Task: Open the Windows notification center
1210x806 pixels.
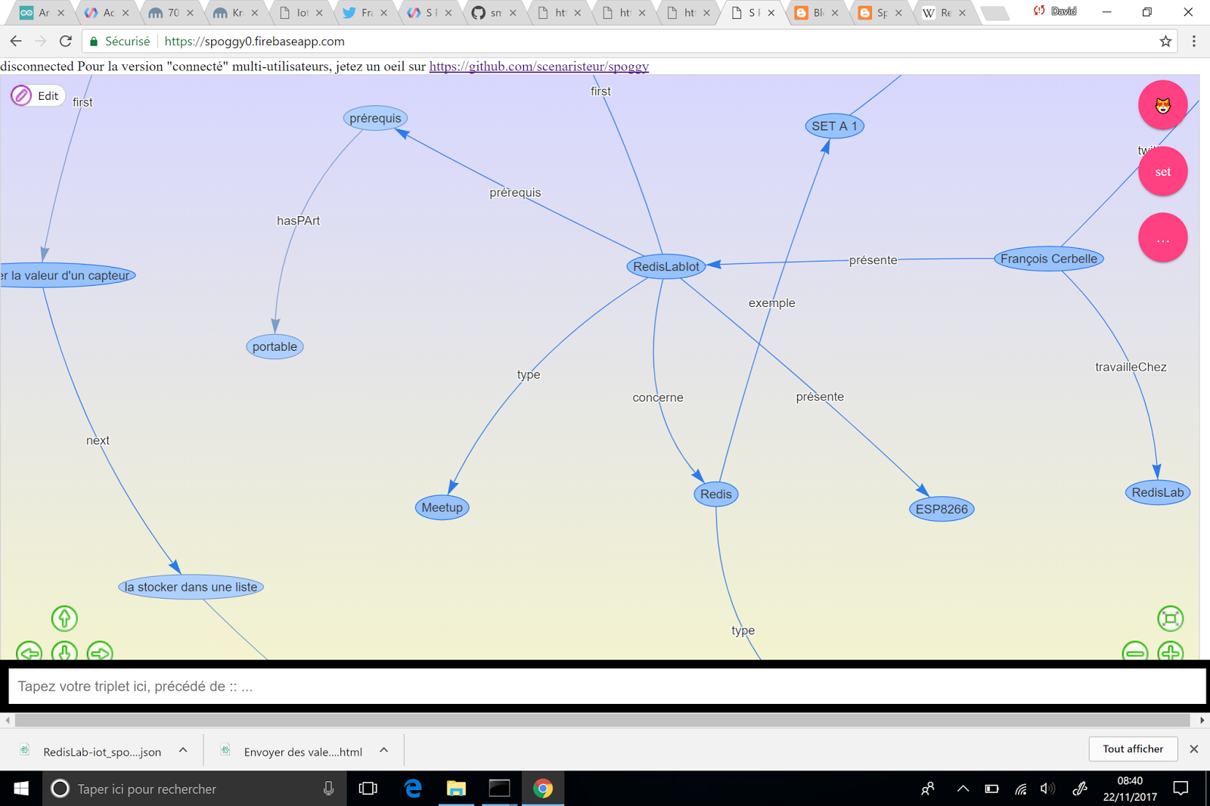Action: [1181, 789]
